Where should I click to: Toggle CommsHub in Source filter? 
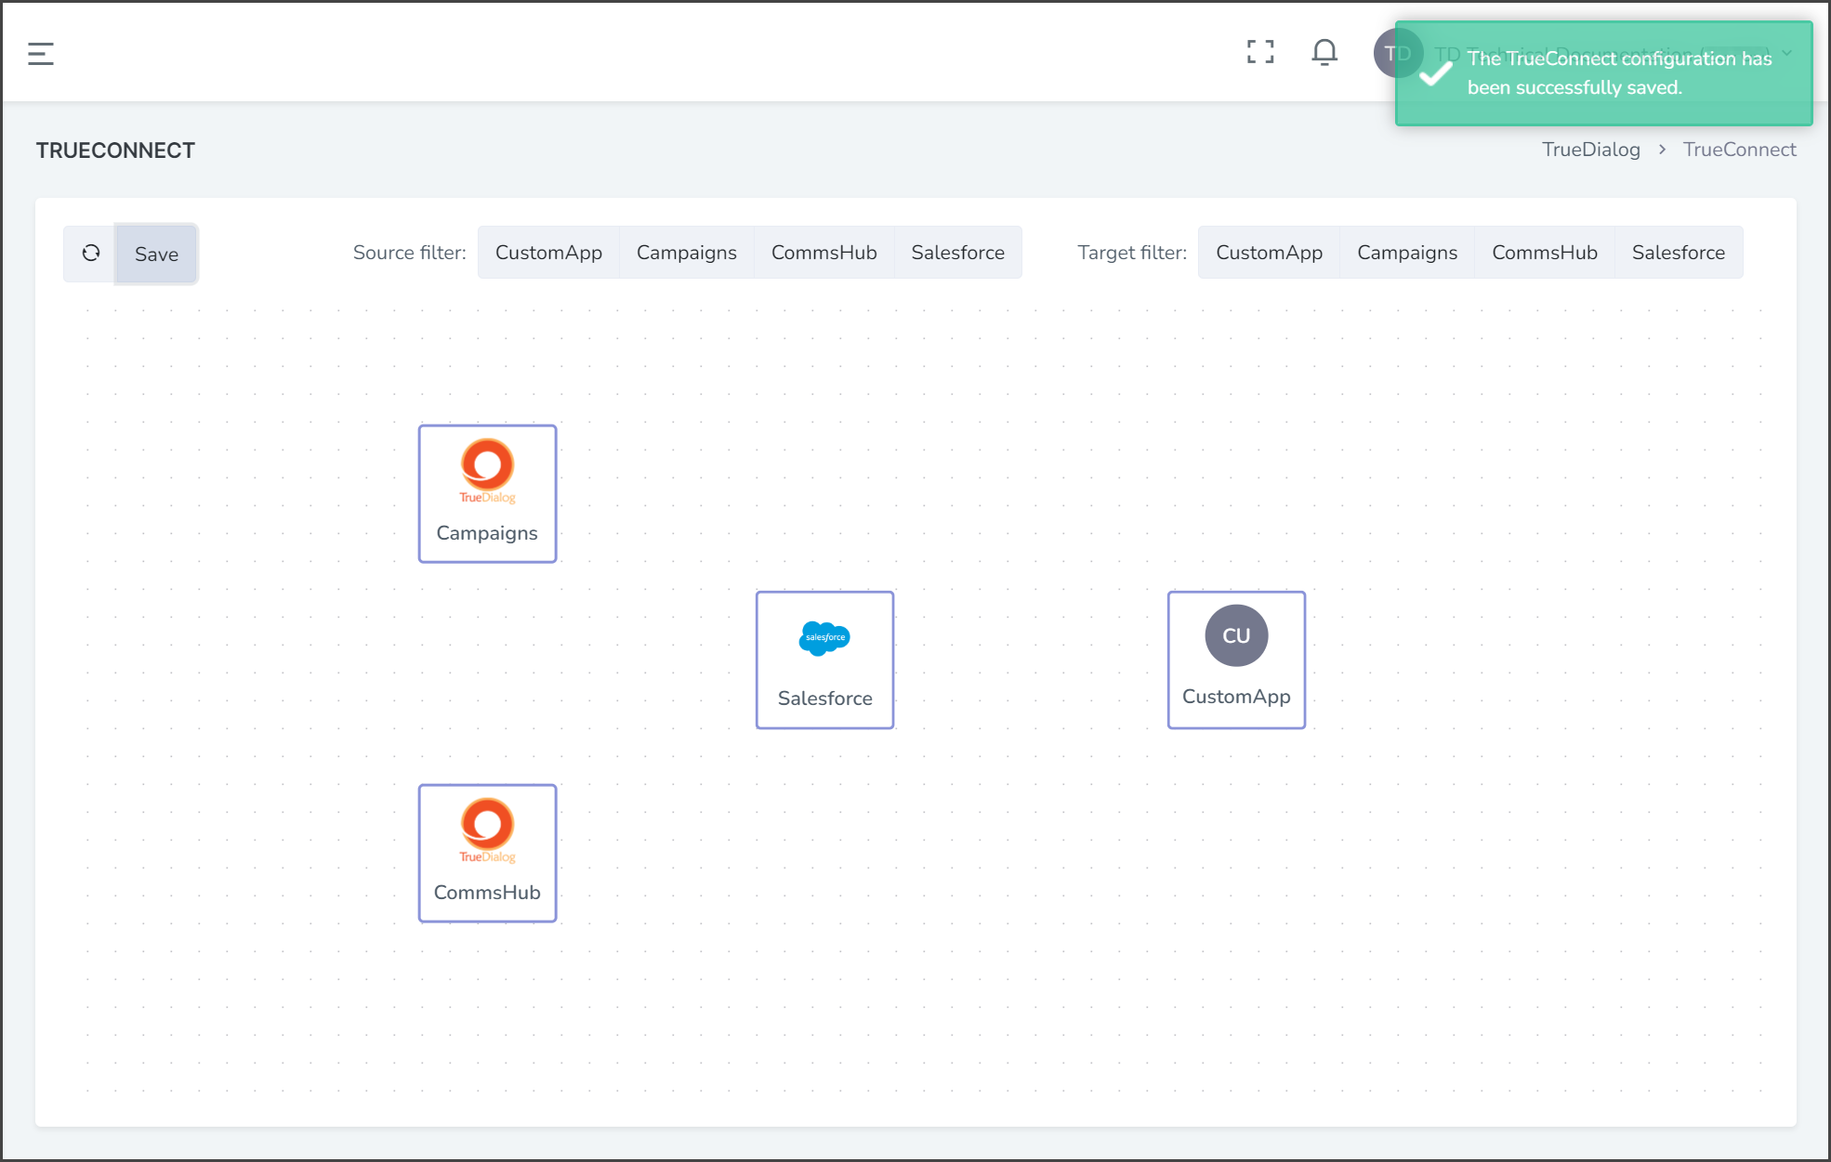tap(824, 253)
